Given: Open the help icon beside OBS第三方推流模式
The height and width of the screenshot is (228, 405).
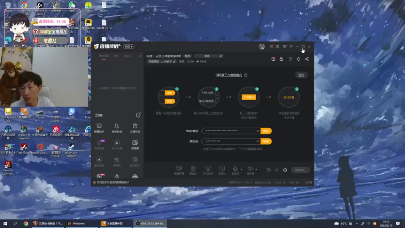Looking at the screenshot, I should [246, 75].
